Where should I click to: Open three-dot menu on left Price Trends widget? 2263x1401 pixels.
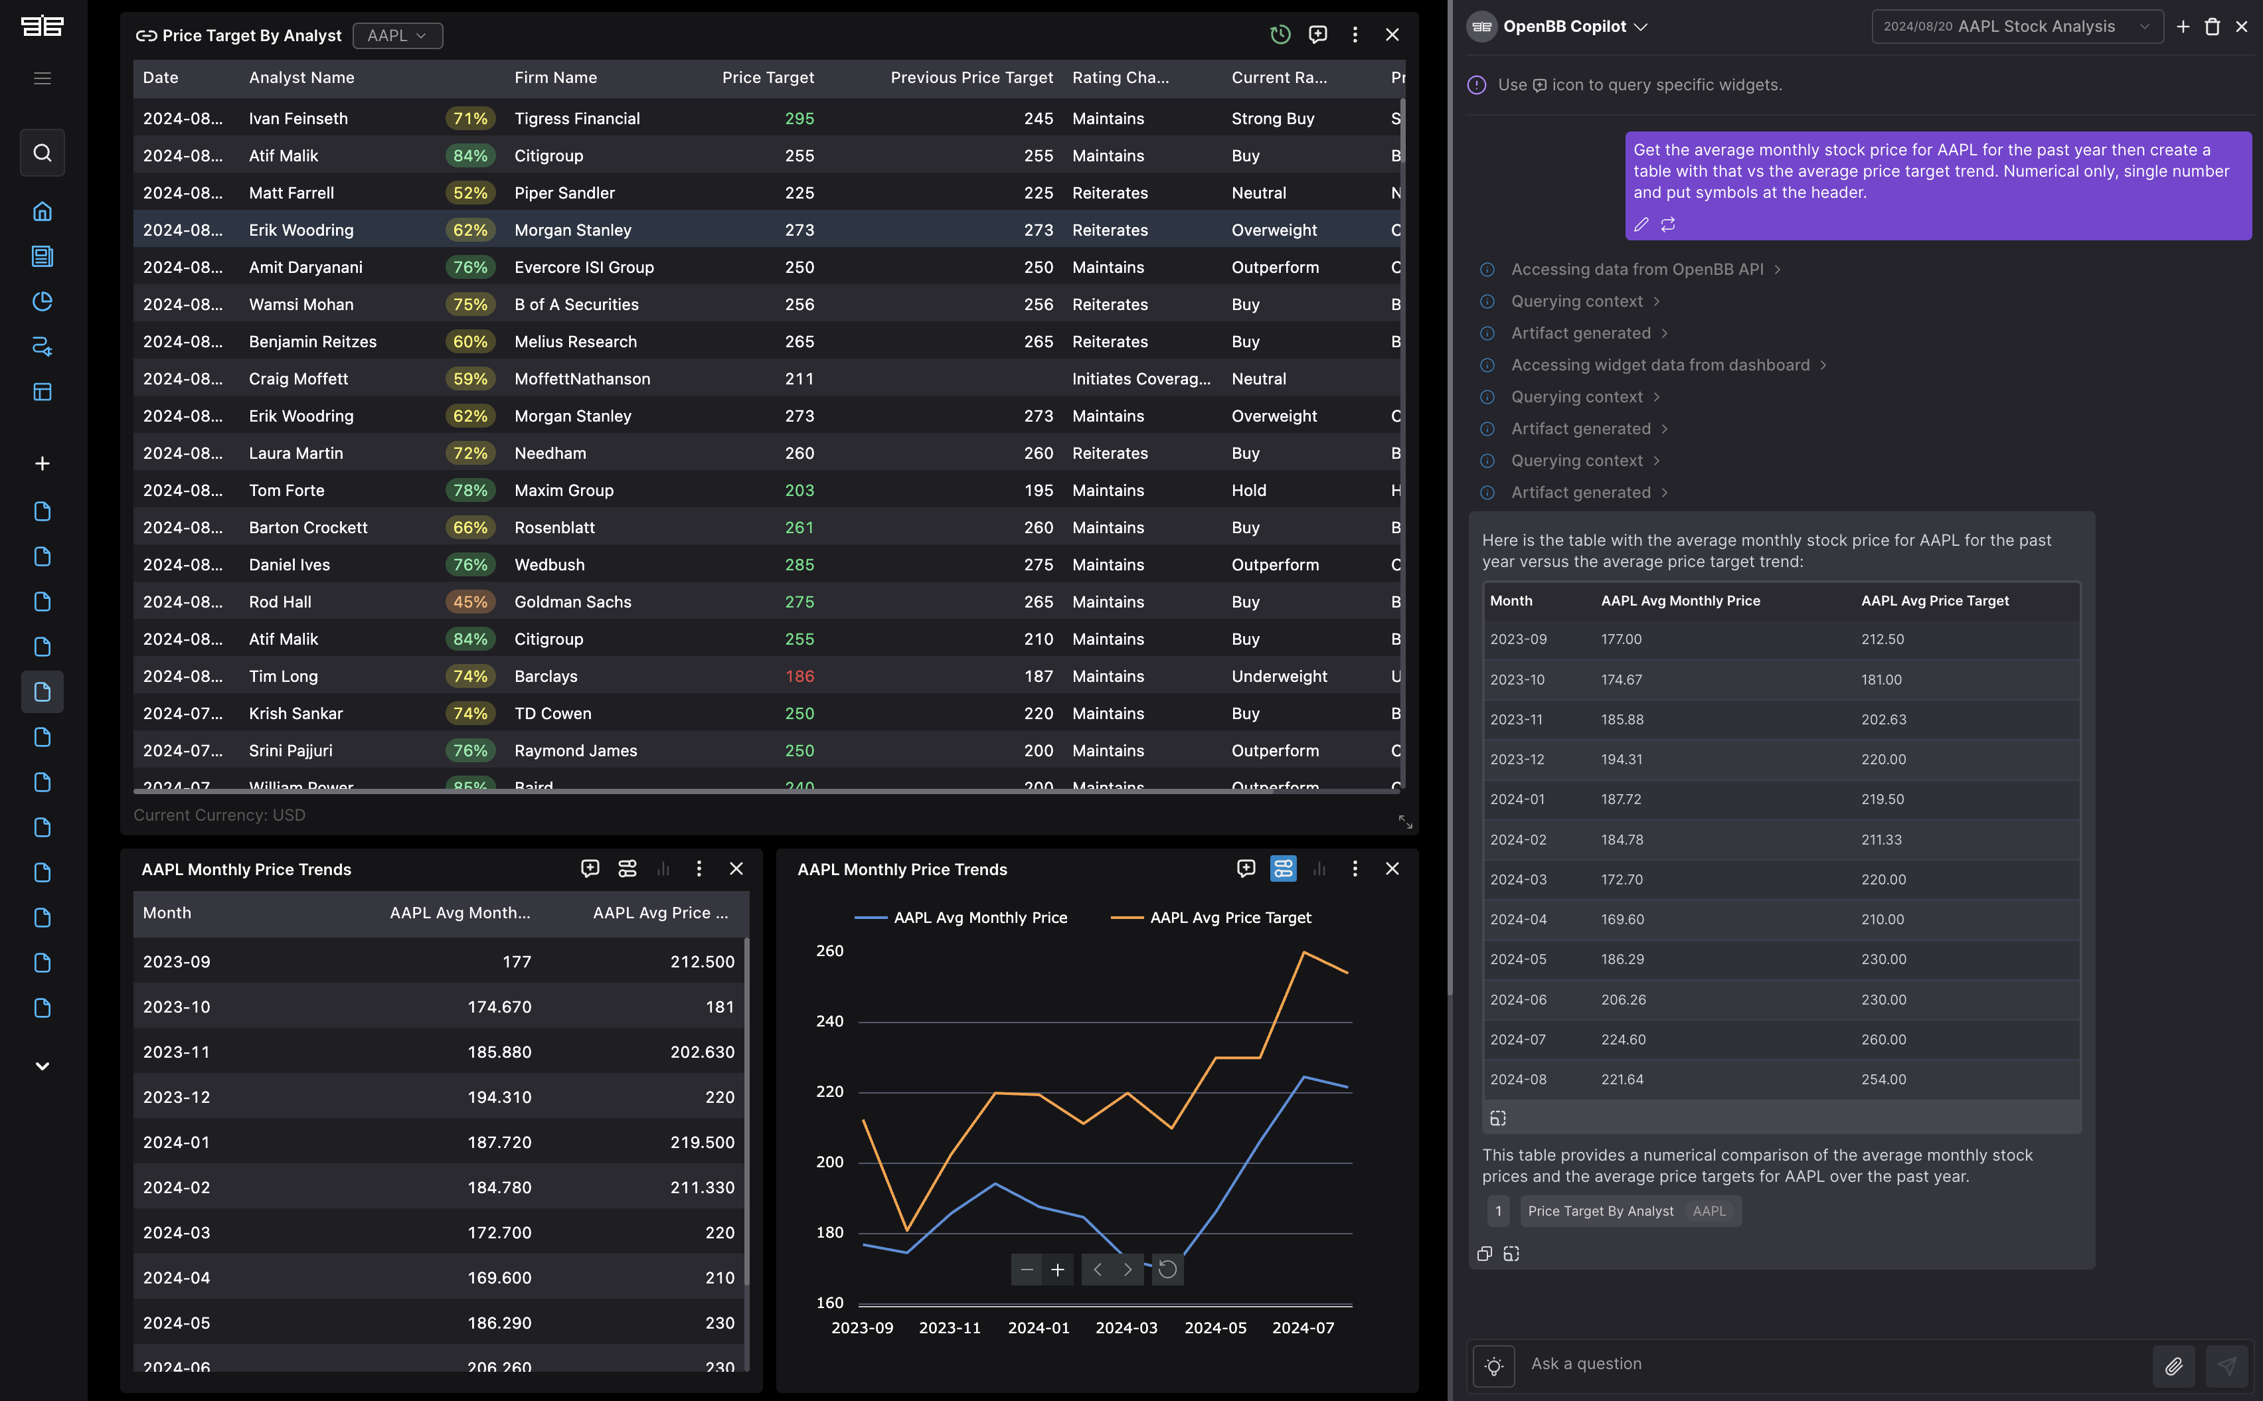tap(699, 868)
